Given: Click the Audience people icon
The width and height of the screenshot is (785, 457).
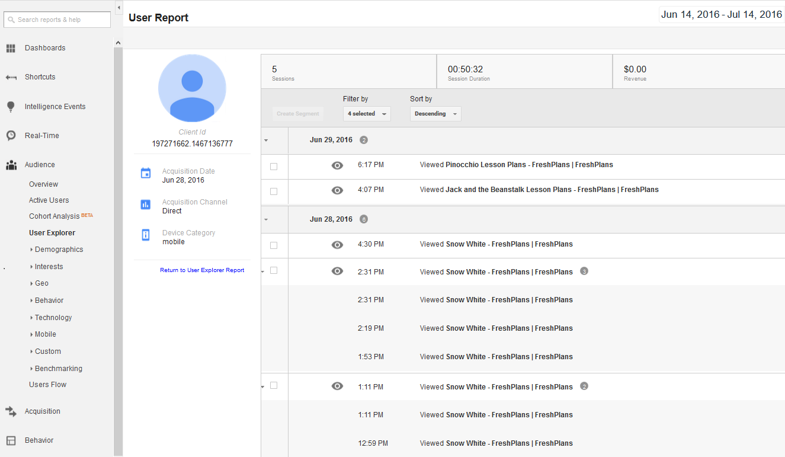Looking at the screenshot, I should (x=11, y=165).
